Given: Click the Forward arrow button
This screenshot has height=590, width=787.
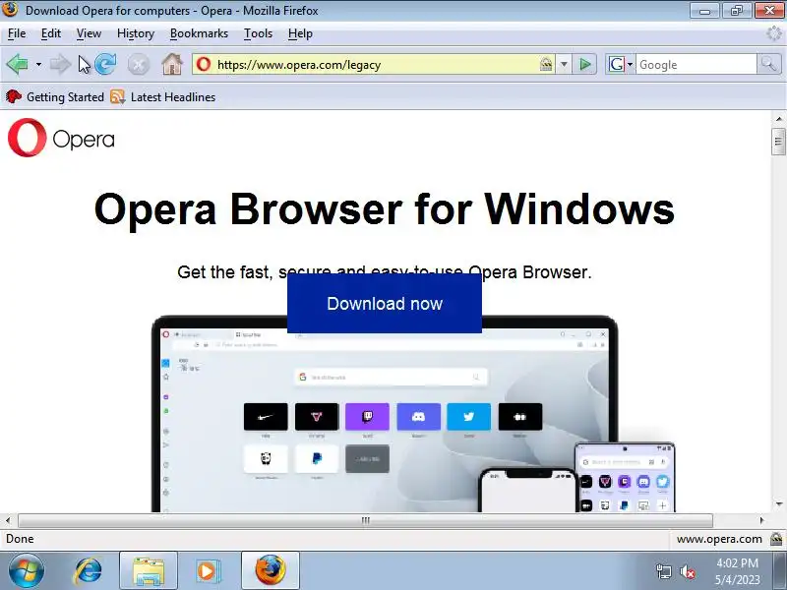Looking at the screenshot, I should click(60, 64).
